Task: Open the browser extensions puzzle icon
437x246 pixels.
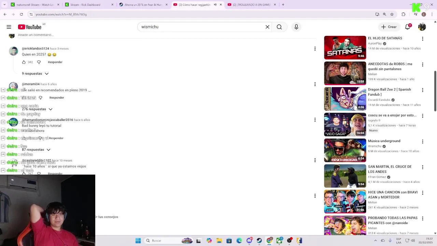Action: pyautogui.click(x=404, y=14)
